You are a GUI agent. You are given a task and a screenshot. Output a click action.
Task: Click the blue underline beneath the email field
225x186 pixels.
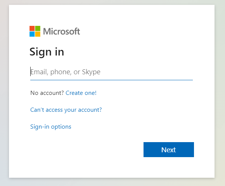111,80
